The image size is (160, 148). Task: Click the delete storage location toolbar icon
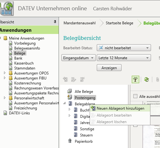(82, 79)
